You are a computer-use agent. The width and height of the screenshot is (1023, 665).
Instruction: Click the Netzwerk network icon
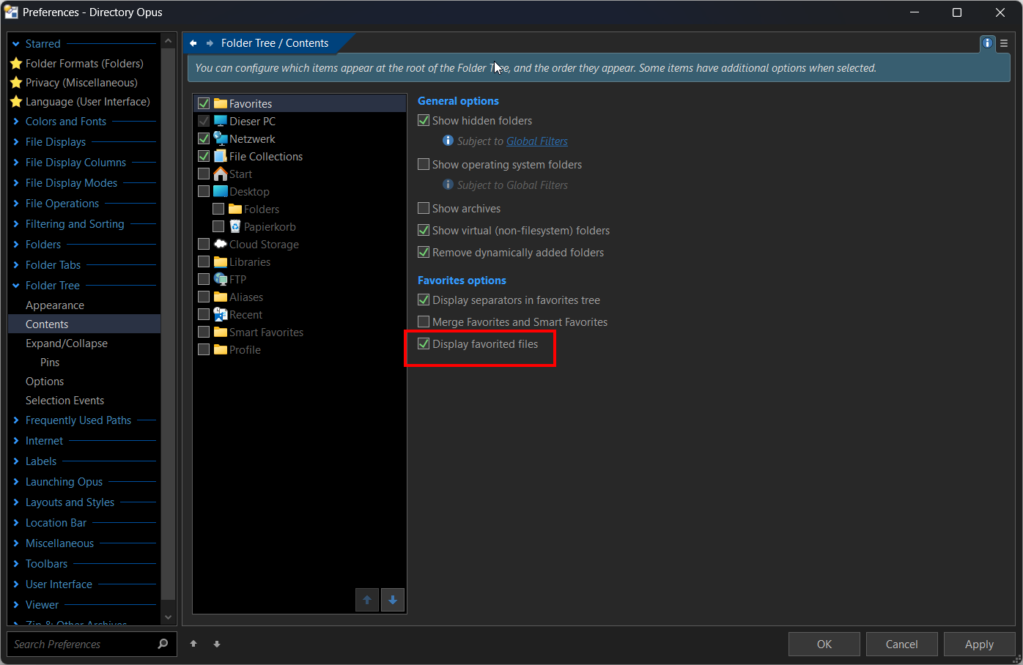point(221,138)
